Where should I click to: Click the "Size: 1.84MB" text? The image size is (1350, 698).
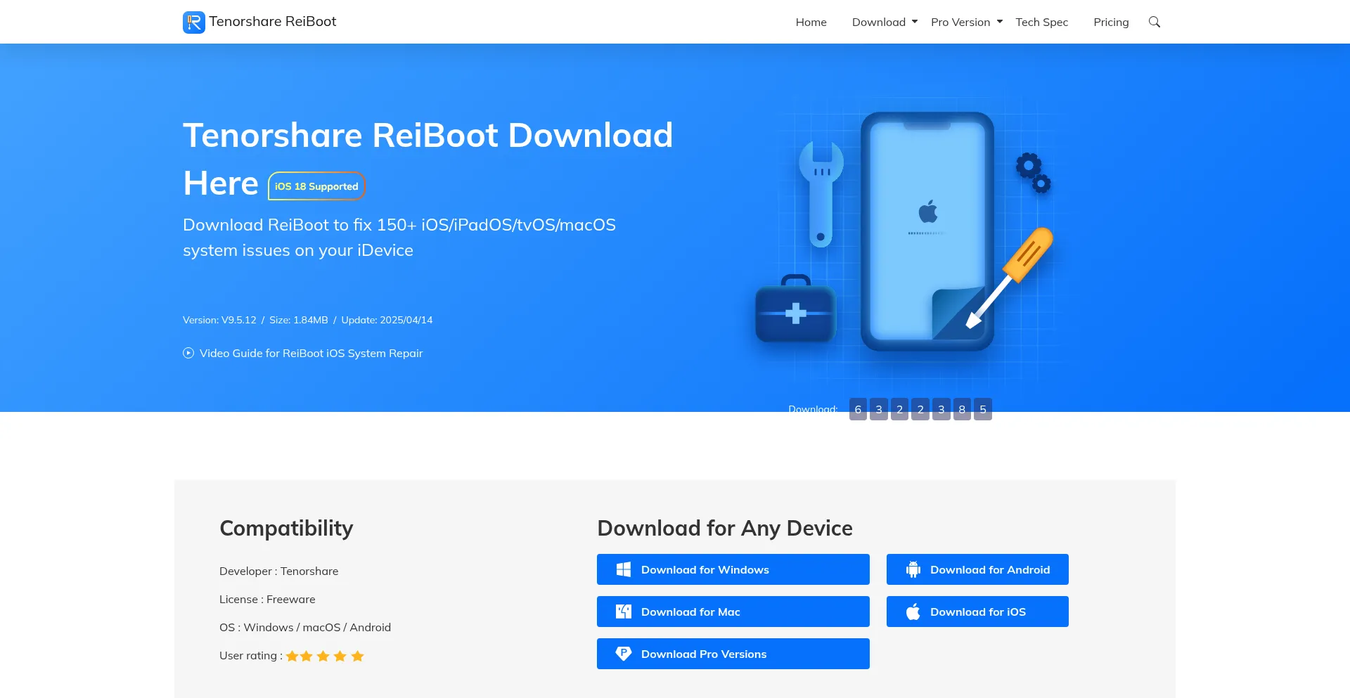click(299, 320)
